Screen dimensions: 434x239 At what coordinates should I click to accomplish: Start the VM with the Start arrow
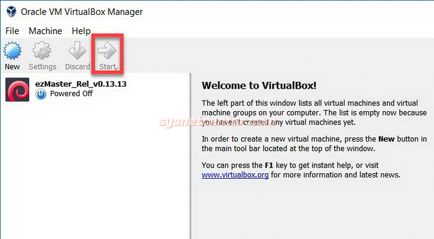[107, 50]
